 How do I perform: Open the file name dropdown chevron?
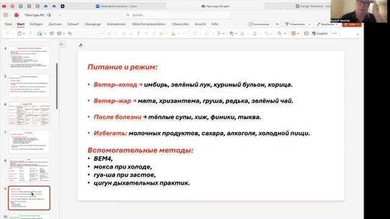point(60,15)
